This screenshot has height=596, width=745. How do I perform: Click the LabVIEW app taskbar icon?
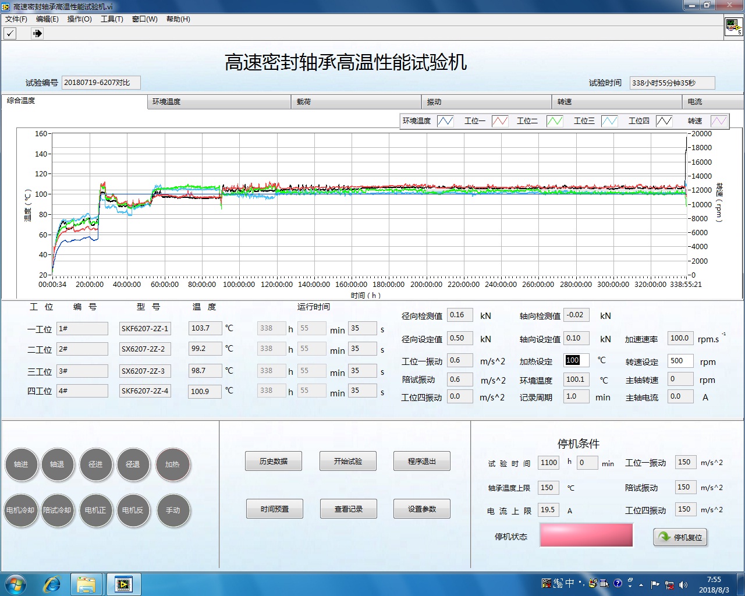tap(123, 584)
